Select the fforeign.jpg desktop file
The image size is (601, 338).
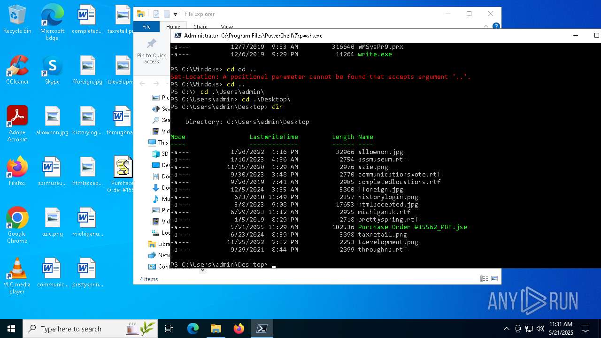pyautogui.click(x=87, y=70)
